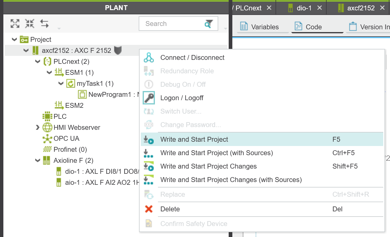Select the PLC tree item
The height and width of the screenshot is (237, 390).
[x=60, y=116]
